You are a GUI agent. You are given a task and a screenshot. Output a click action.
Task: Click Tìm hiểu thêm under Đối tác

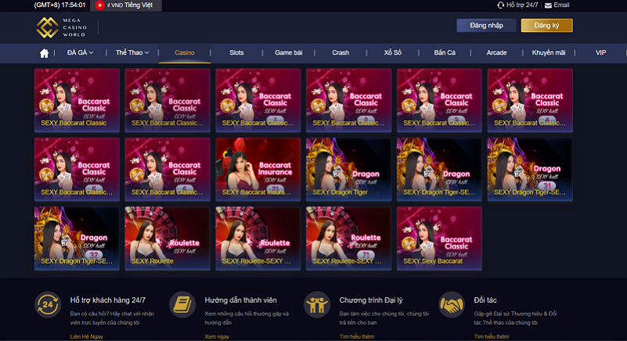coord(491,336)
